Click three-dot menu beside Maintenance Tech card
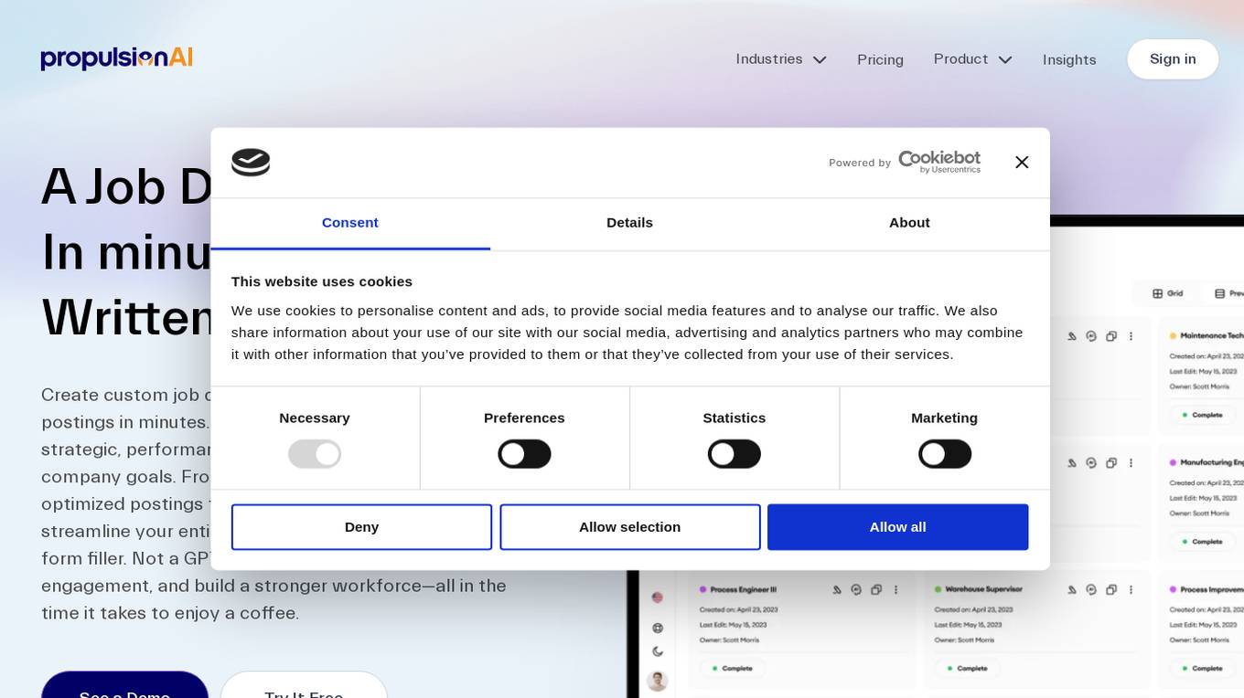This screenshot has width=1244, height=698. [x=1131, y=336]
